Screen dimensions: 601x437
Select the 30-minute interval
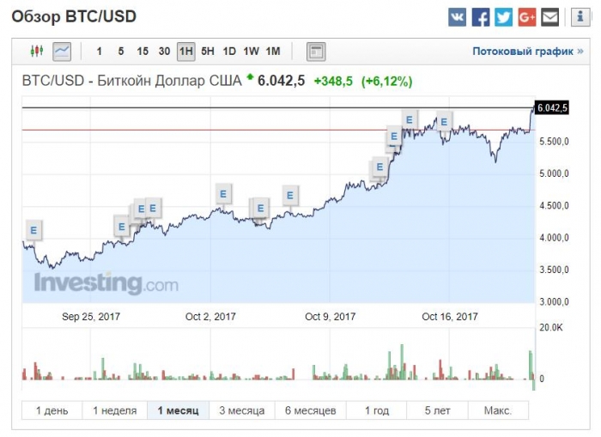[163, 52]
